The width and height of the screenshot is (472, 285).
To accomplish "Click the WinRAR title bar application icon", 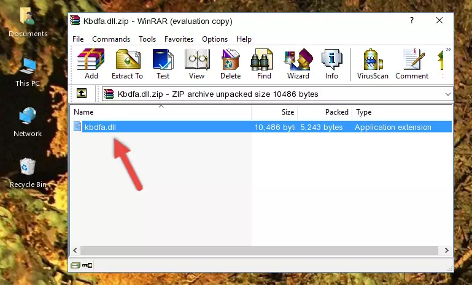I will click(75, 21).
